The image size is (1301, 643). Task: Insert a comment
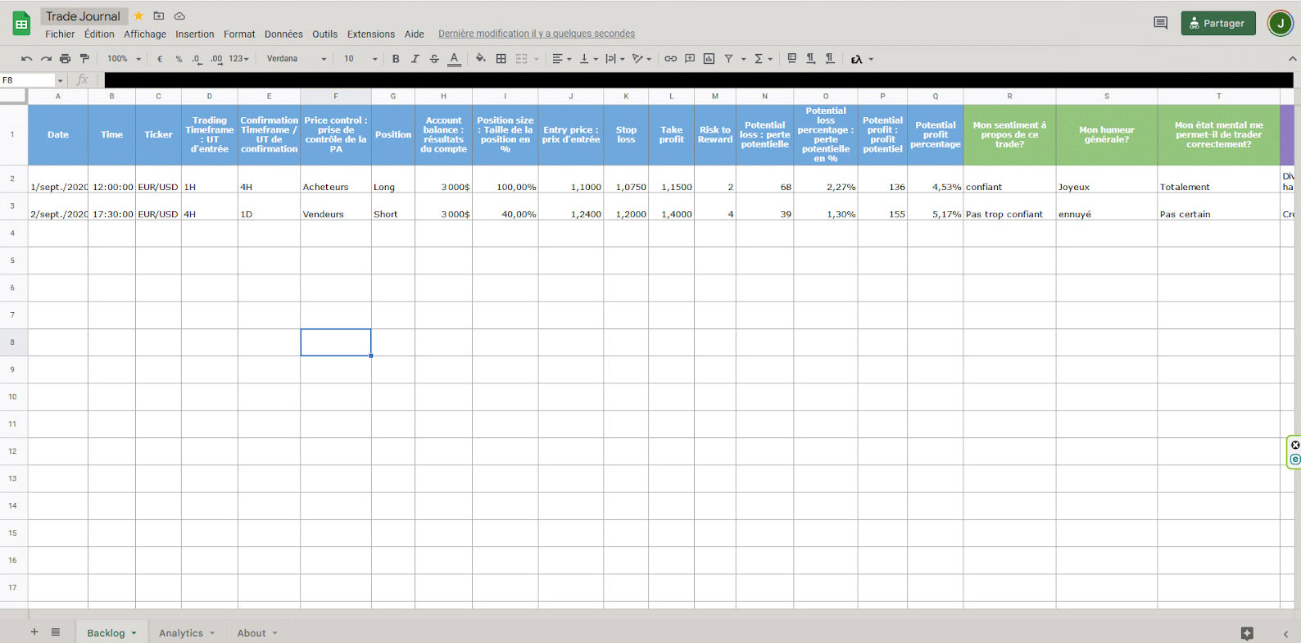(x=690, y=59)
